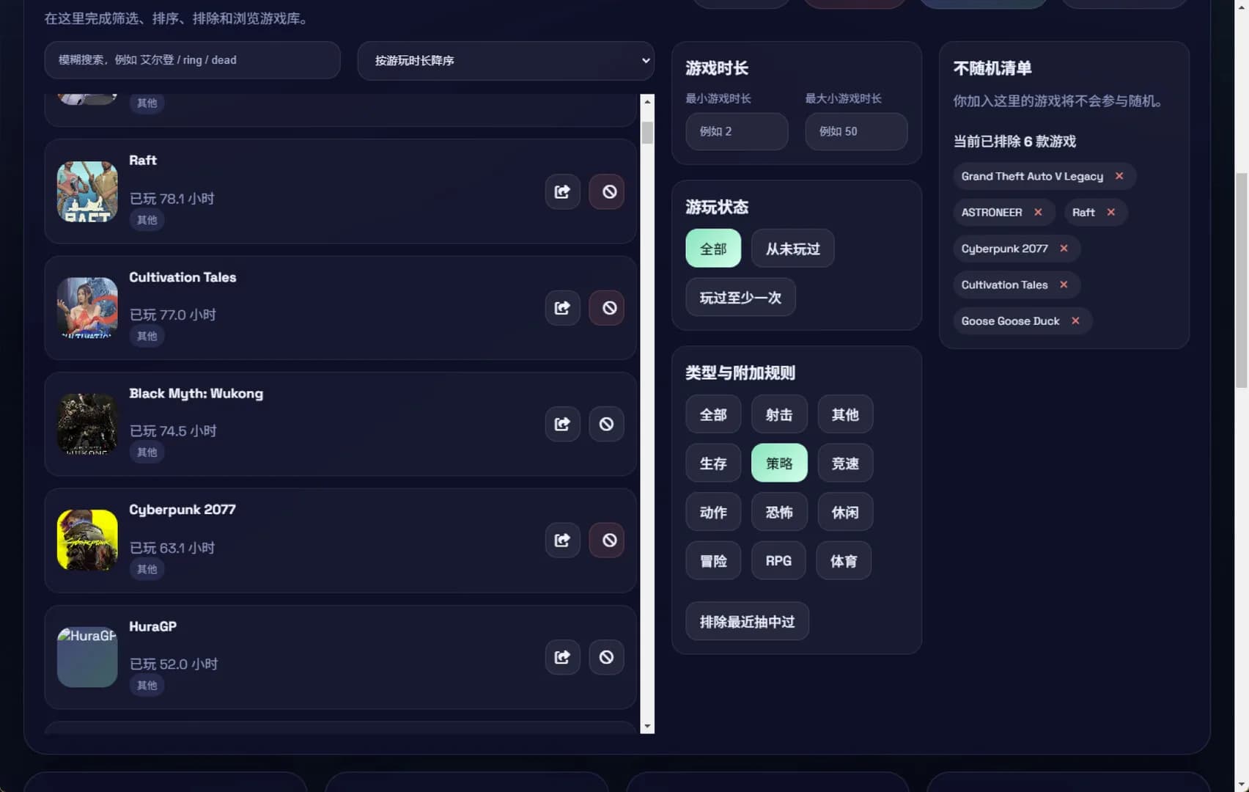
Task: Click the 最小游戏时长 input box
Action: click(737, 131)
